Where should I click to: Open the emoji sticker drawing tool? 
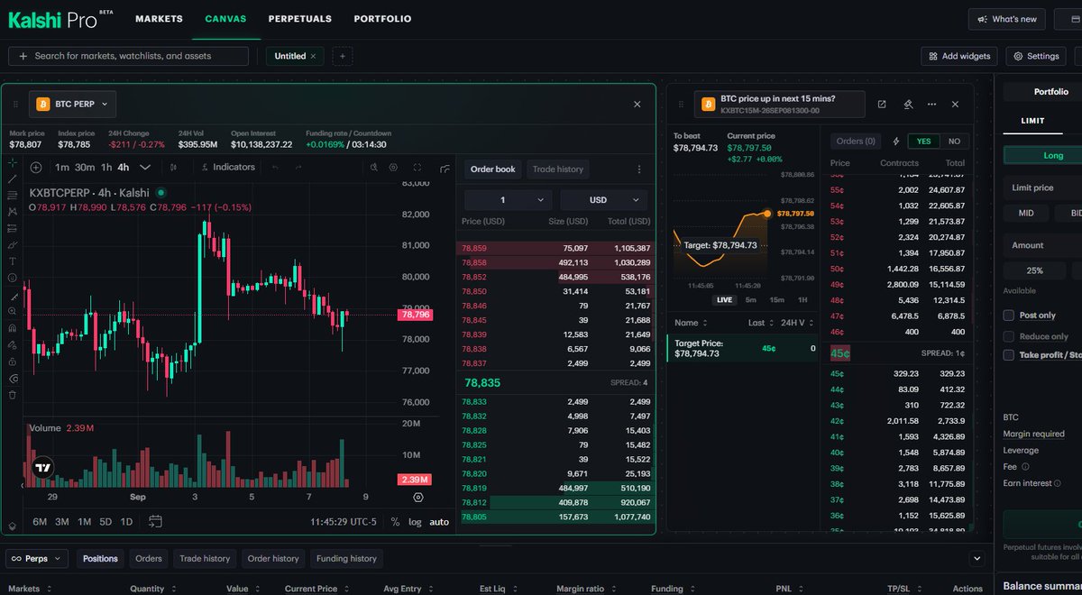tap(12, 278)
